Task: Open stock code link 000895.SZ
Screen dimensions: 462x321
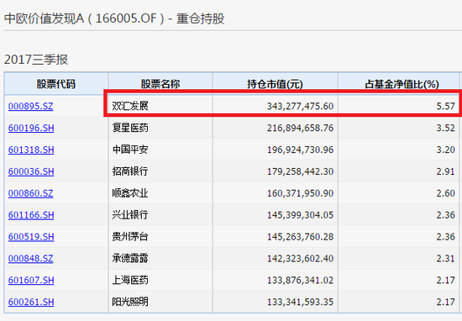Action: [30, 106]
